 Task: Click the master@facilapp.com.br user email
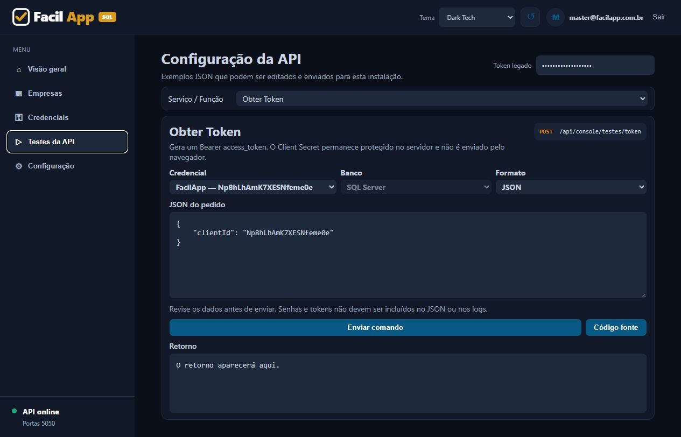(x=606, y=18)
